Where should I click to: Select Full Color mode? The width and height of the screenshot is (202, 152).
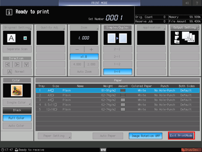pos(17,118)
